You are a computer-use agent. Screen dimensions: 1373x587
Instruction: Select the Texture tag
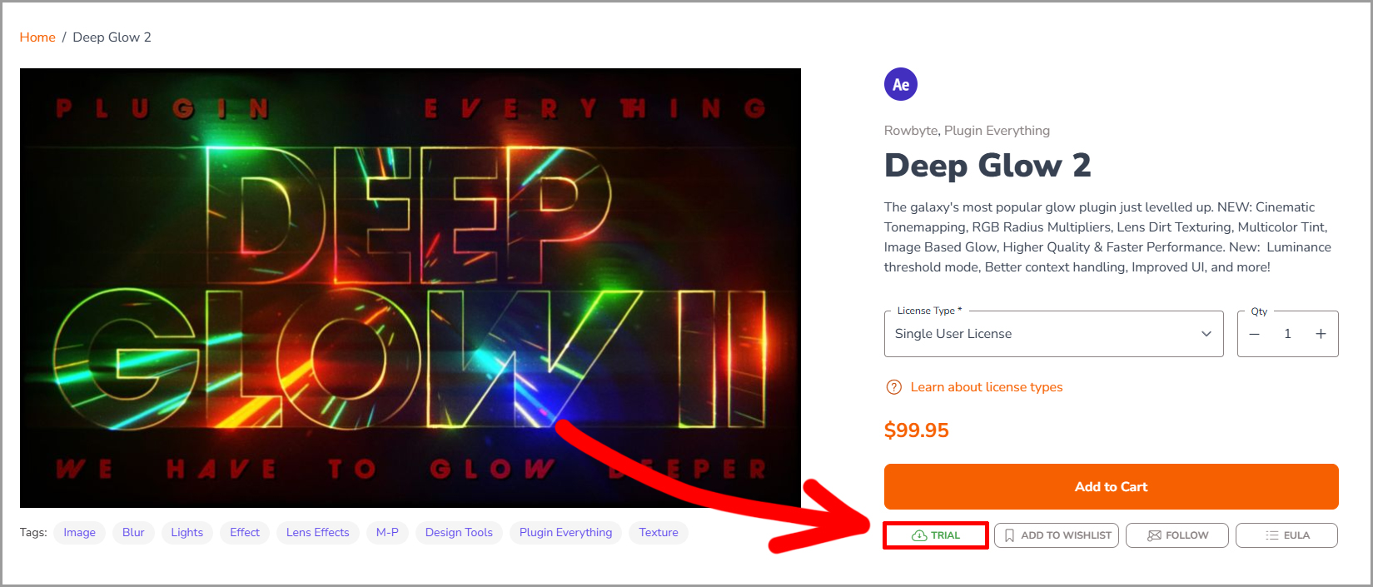[x=658, y=533]
